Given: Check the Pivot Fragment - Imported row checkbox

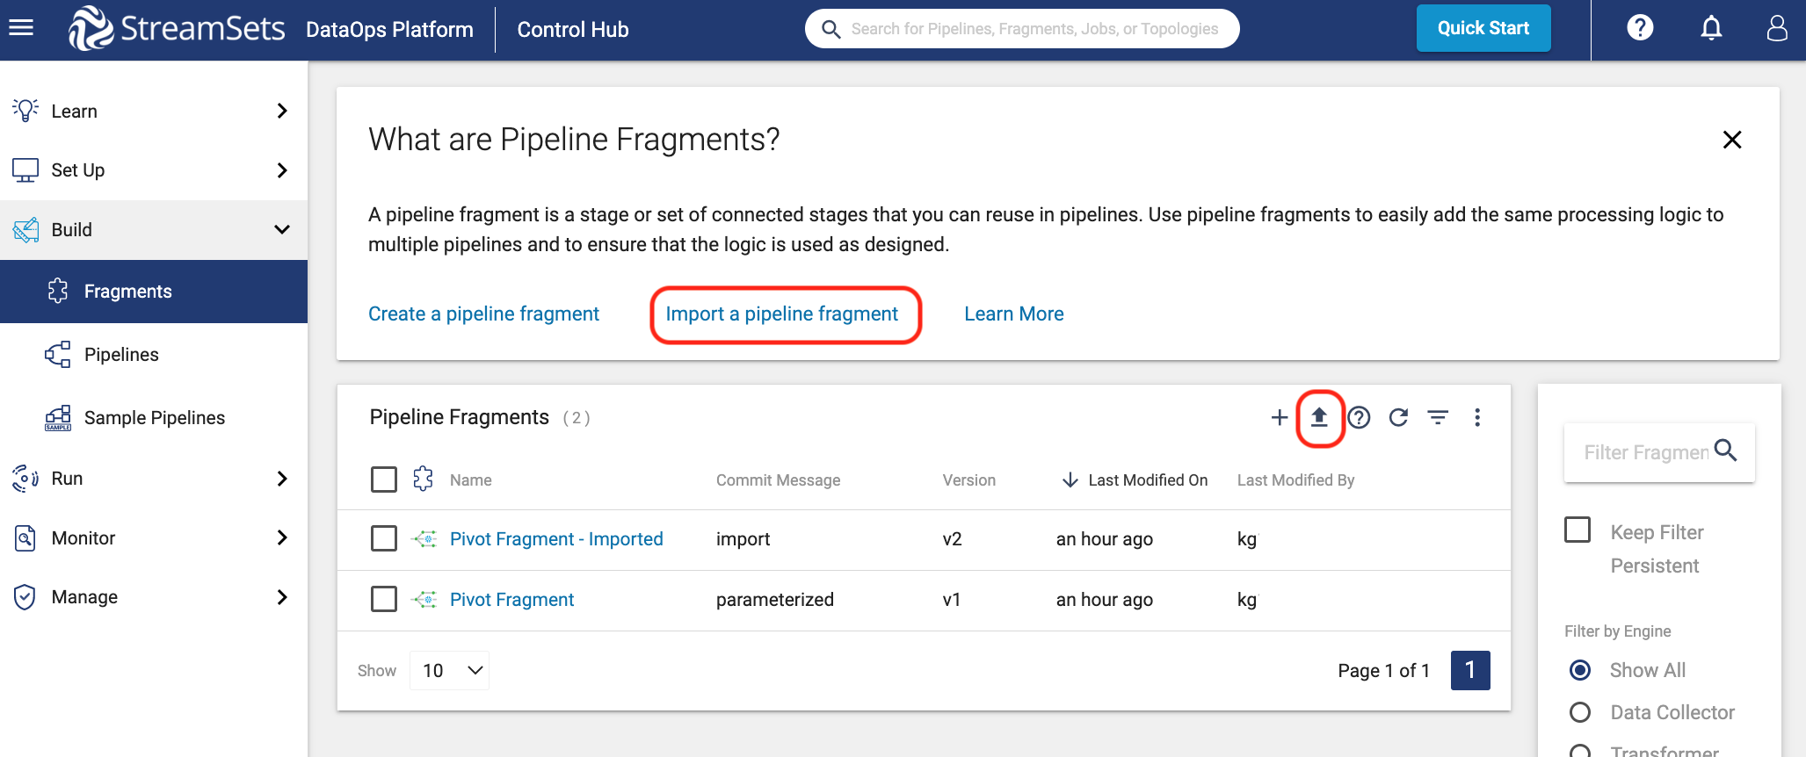Looking at the screenshot, I should point(384,538).
